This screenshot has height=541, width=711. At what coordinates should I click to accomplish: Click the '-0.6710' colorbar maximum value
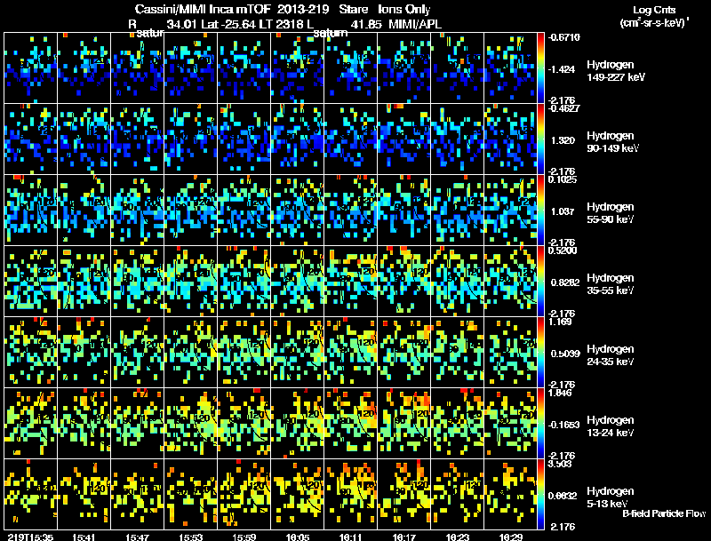(x=563, y=37)
